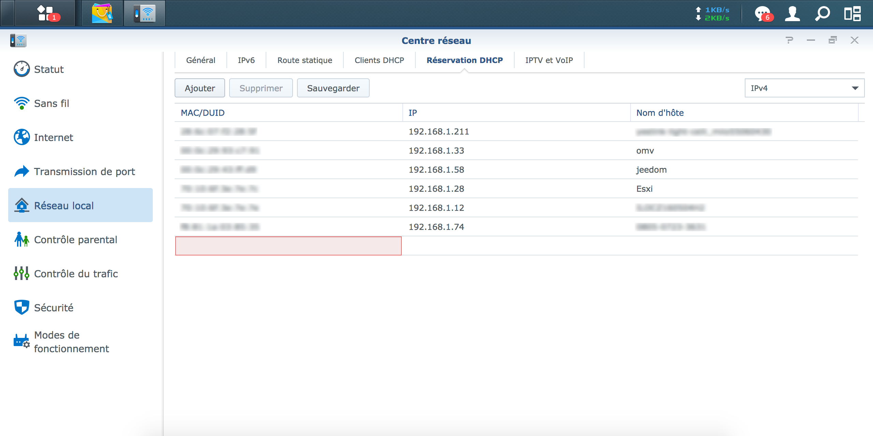Open the main menu apps grid icon
873x436 pixels.
click(45, 13)
